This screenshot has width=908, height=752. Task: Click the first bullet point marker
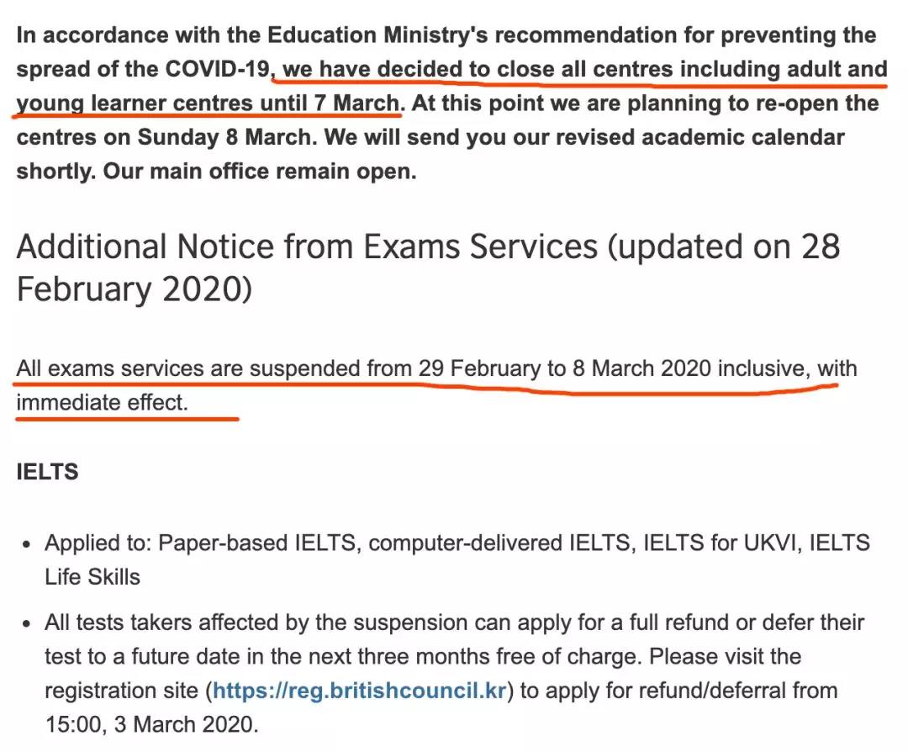tap(26, 545)
